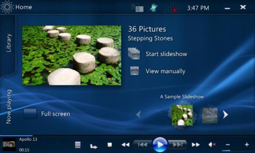This screenshot has height=153, width=255.
Task: Toggle the mute speaker icon
Action: coord(212,145)
